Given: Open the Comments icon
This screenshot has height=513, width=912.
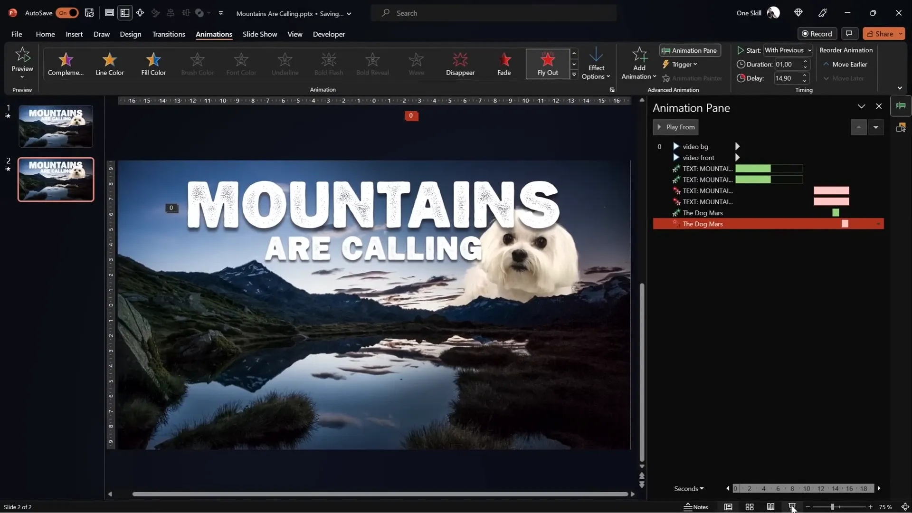Looking at the screenshot, I should (x=849, y=34).
